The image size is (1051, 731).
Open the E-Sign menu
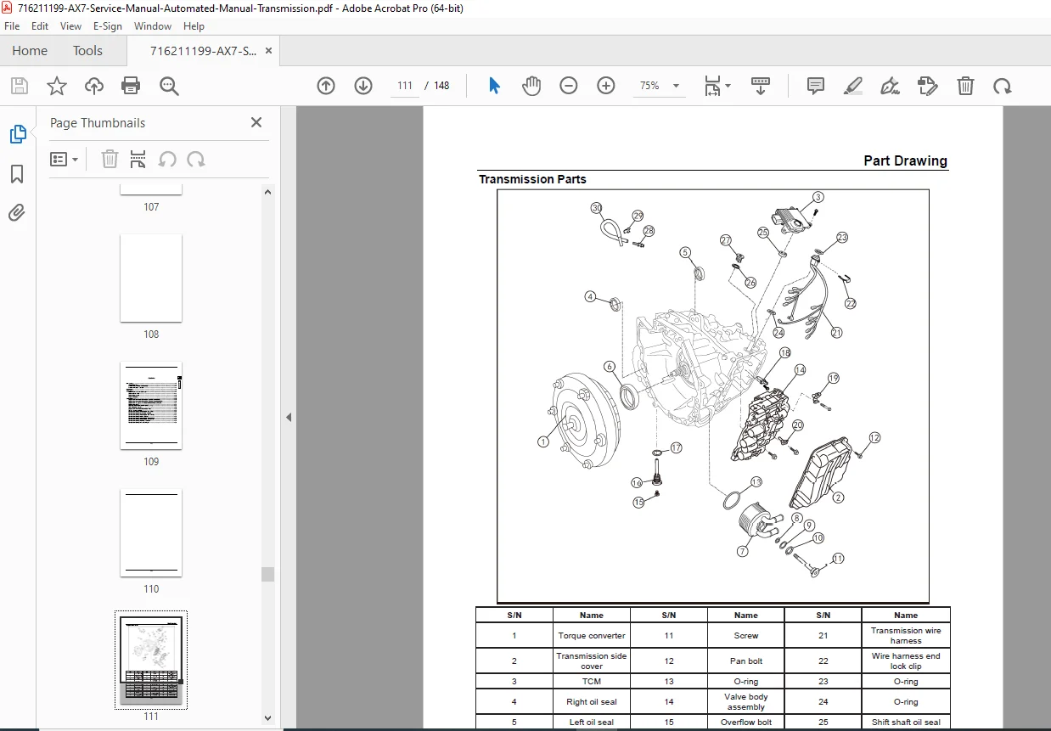[x=108, y=26]
